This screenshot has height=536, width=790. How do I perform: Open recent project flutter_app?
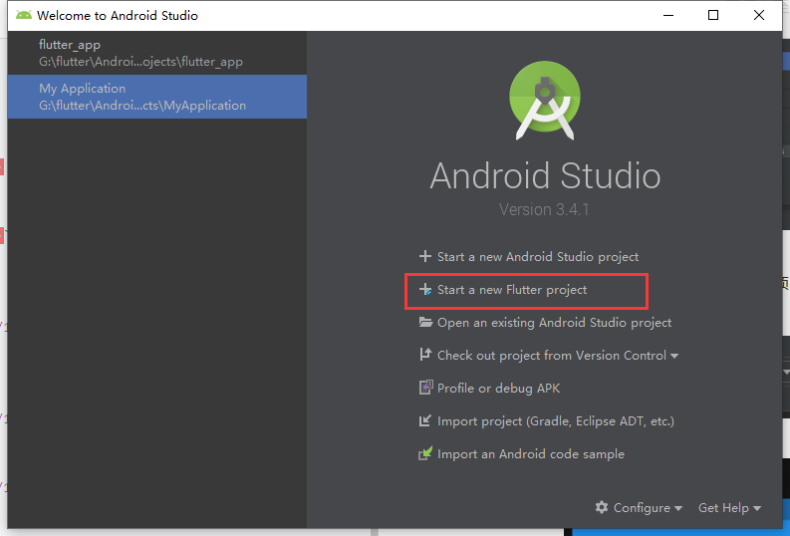pyautogui.click(x=157, y=53)
